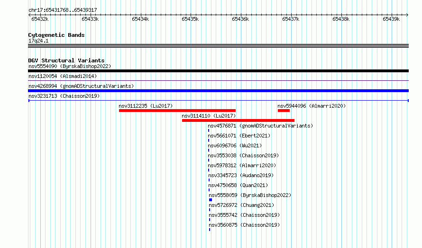Open nsv5726972 (Chuang2021) label
Image resolution: width=422 pixels, height=248 pixels.
pyautogui.click(x=241, y=205)
